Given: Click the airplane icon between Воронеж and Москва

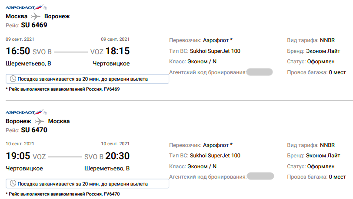Looking at the screenshot, I should tap(40, 121).
